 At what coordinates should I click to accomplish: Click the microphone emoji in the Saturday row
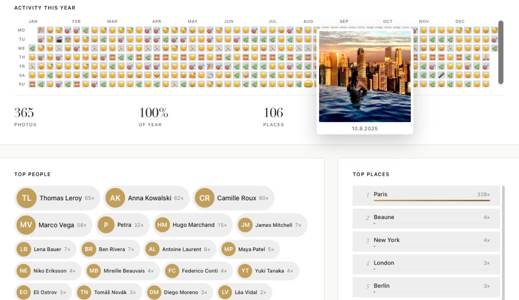[441, 75]
